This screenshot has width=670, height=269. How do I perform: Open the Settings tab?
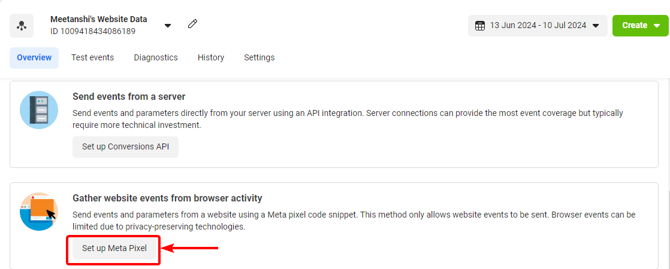(x=259, y=57)
